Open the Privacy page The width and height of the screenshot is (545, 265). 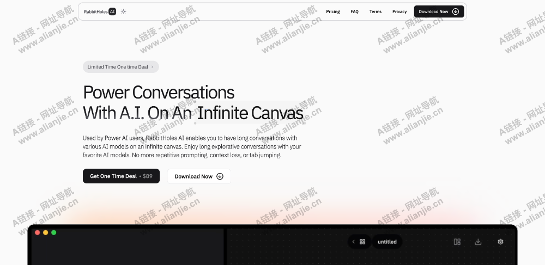tap(399, 11)
